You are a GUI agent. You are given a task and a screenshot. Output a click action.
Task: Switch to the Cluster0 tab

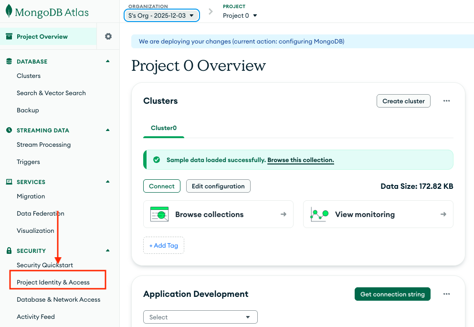(163, 128)
